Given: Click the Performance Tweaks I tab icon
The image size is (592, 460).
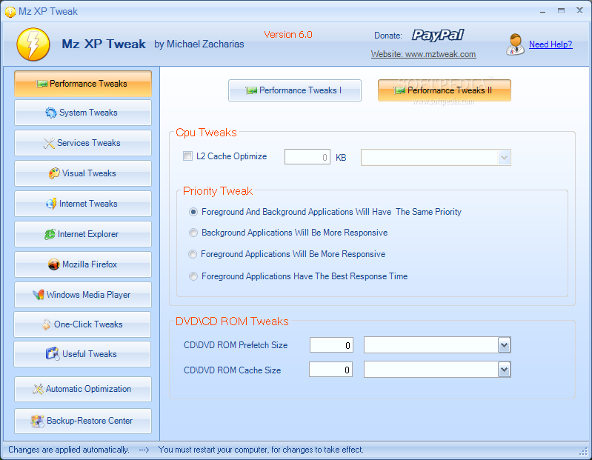Looking at the screenshot, I should (x=251, y=90).
